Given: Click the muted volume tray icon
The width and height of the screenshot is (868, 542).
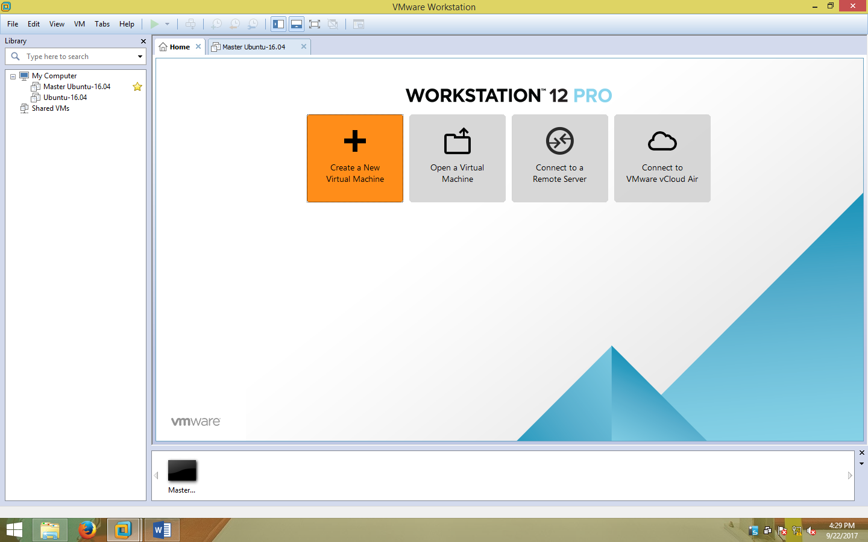Looking at the screenshot, I should click(811, 531).
